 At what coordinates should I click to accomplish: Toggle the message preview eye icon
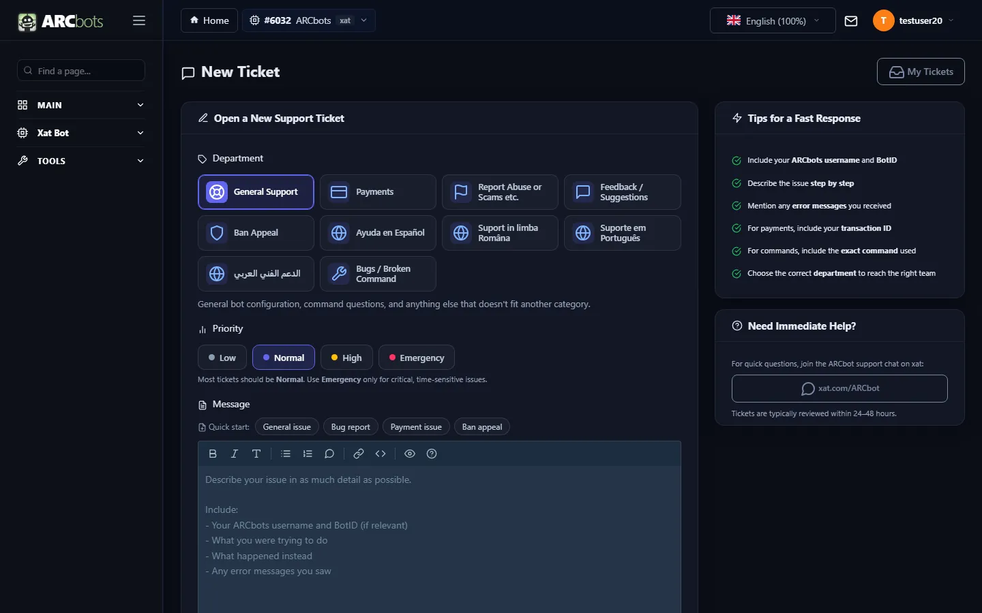point(410,454)
